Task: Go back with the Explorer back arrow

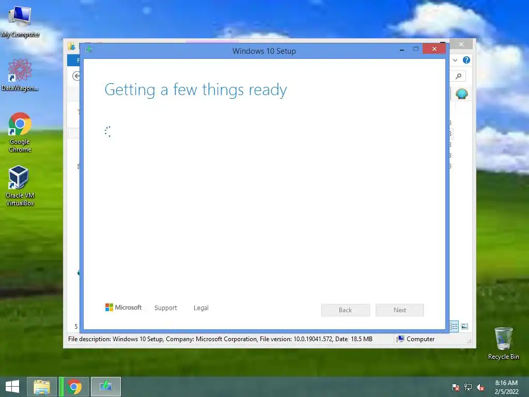Action: [76, 77]
